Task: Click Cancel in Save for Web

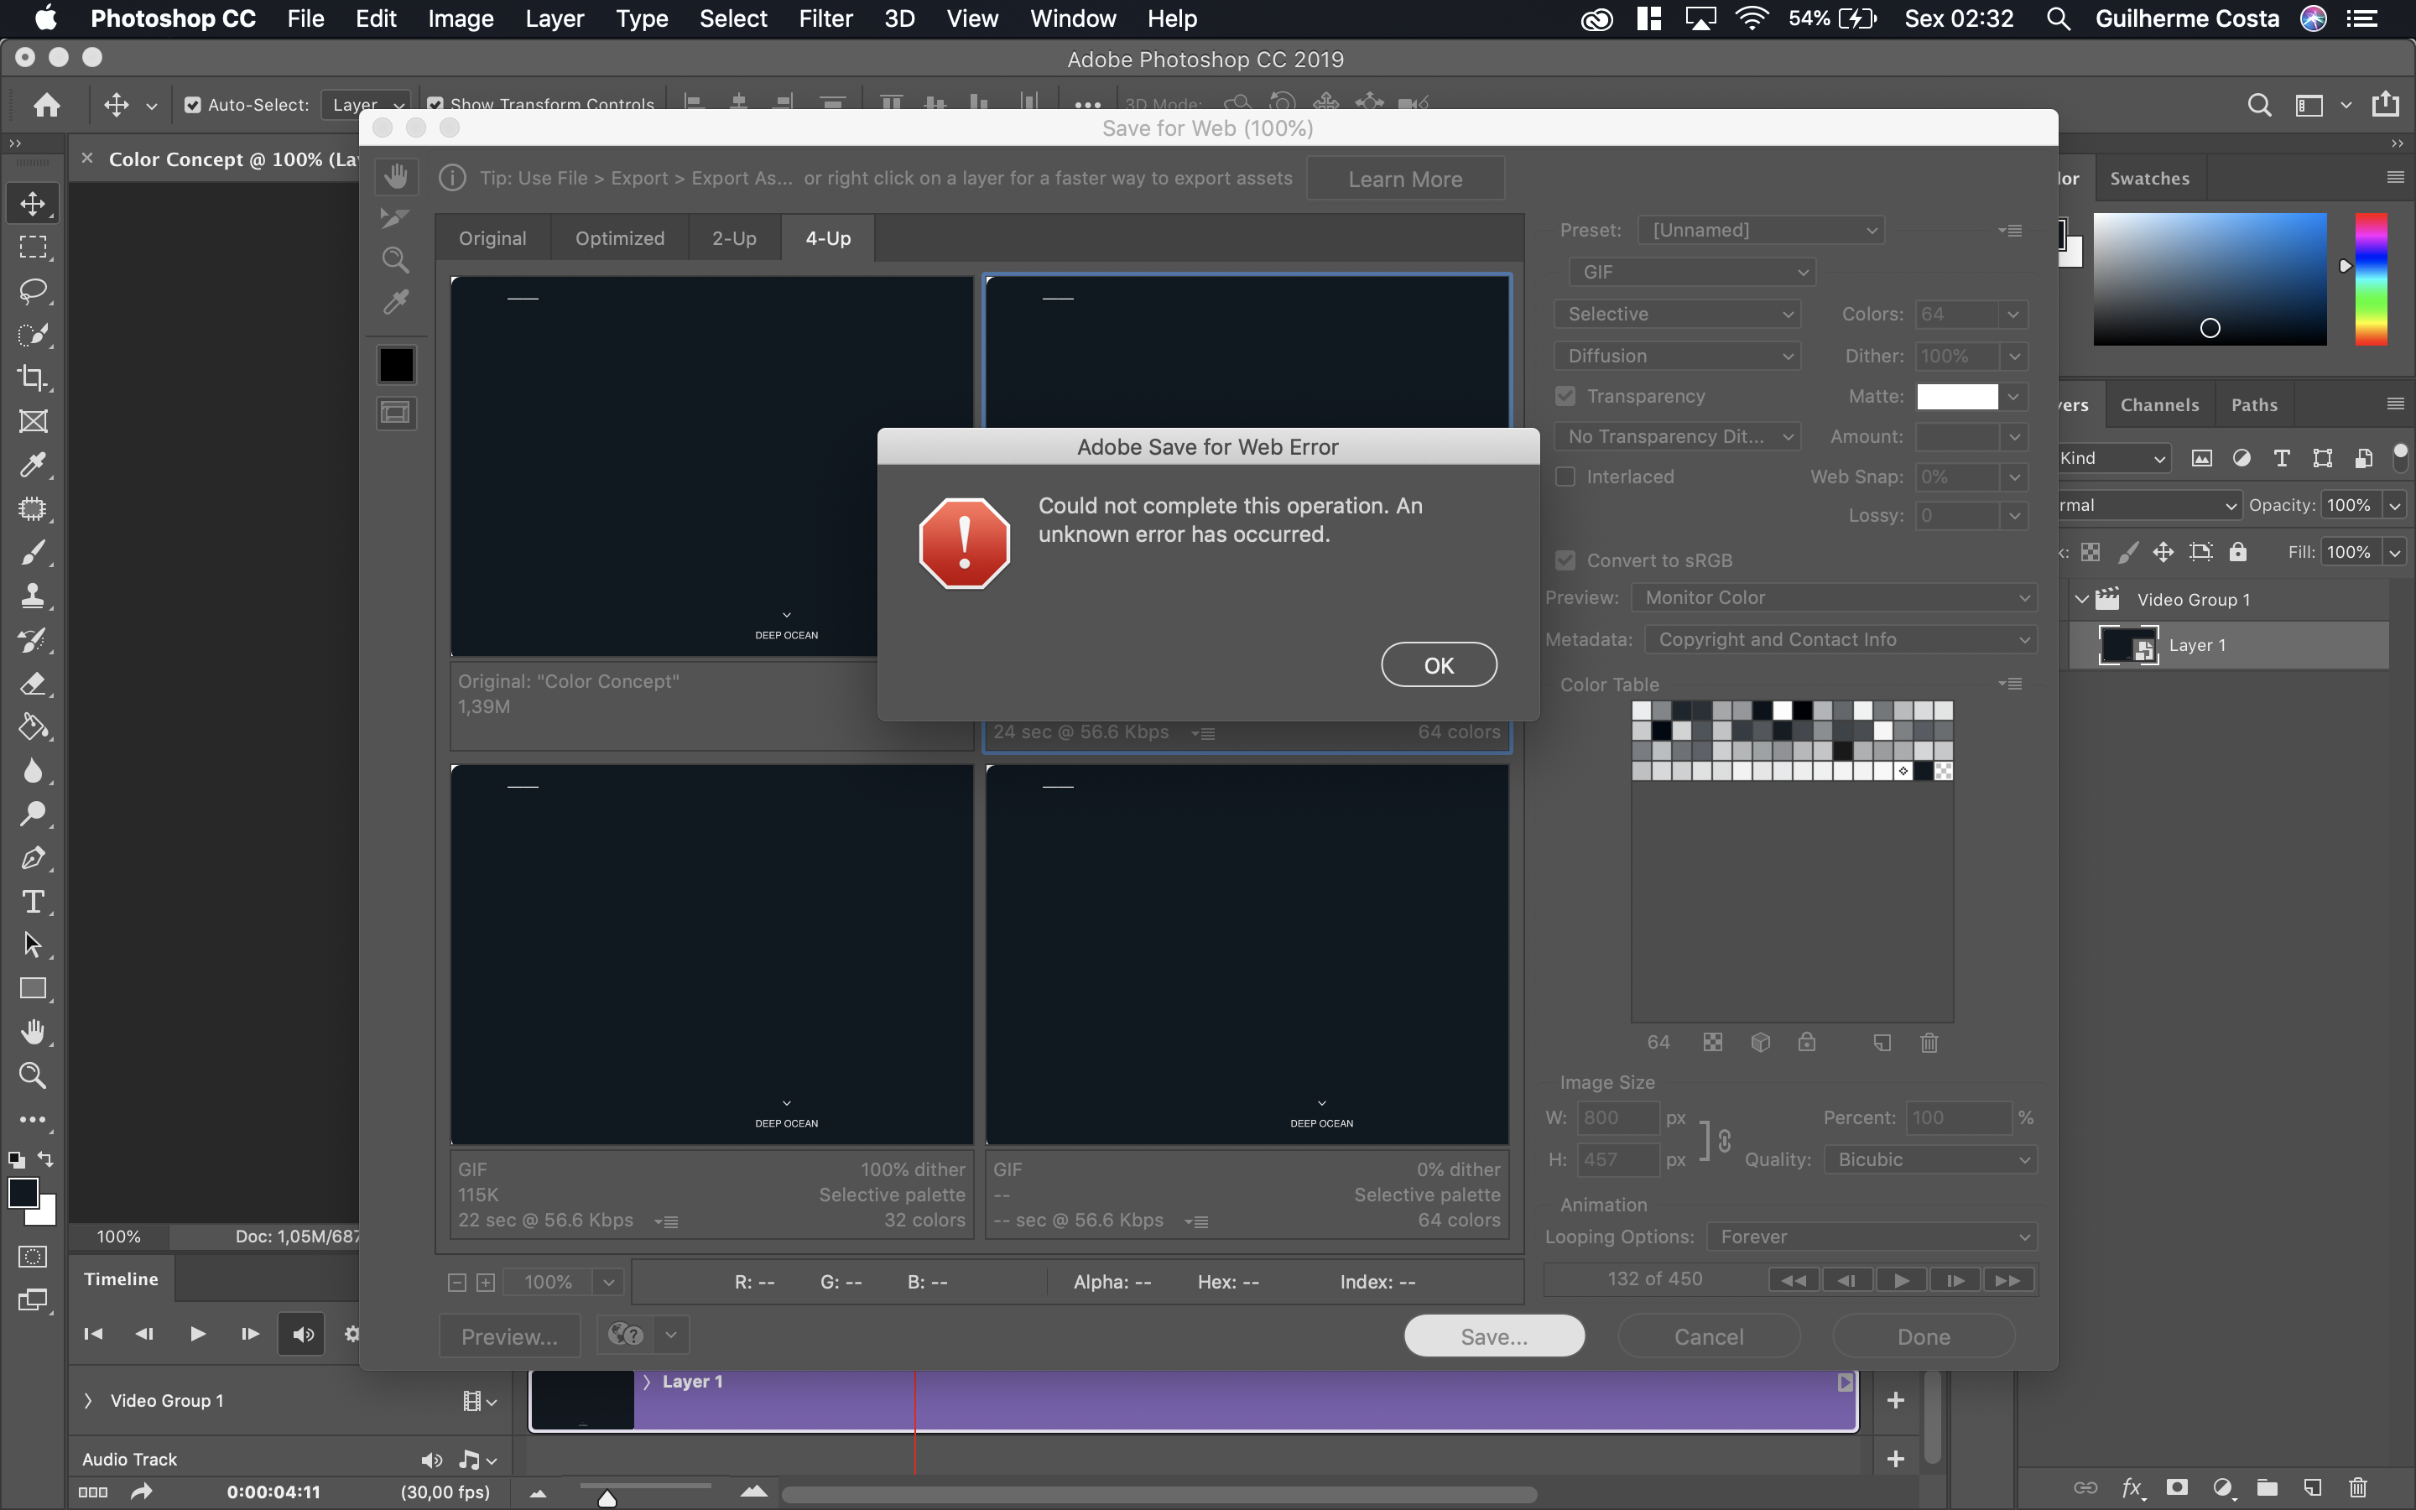Action: tap(1708, 1336)
